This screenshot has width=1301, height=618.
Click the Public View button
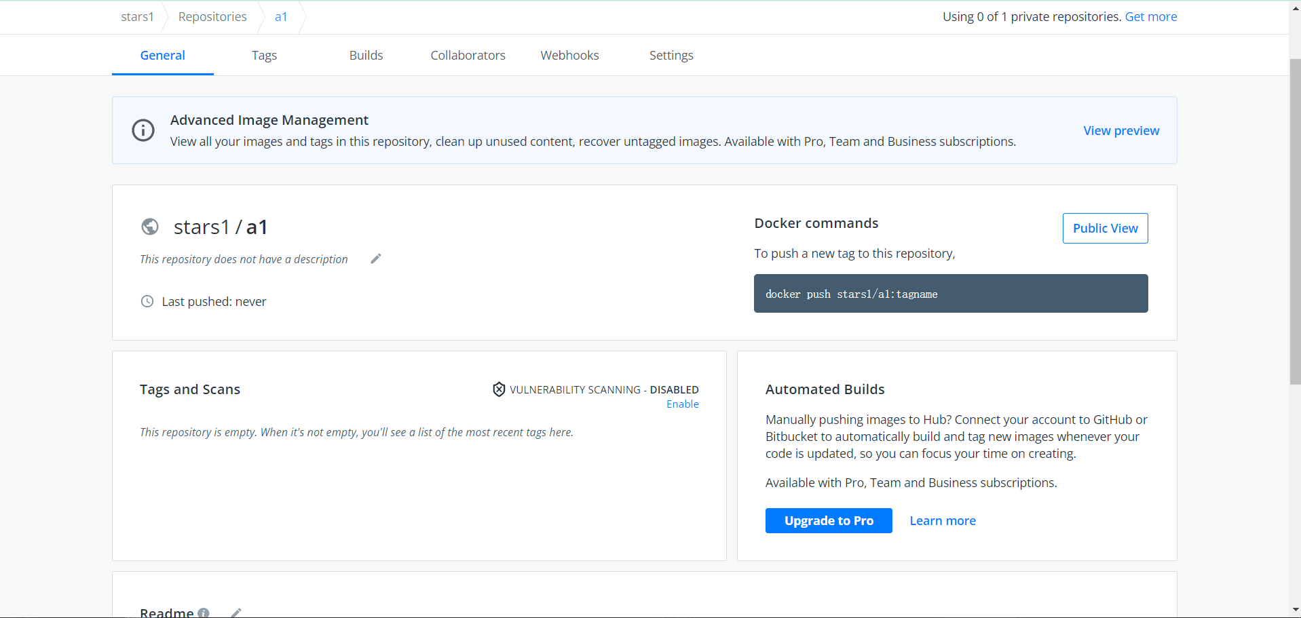(1105, 229)
